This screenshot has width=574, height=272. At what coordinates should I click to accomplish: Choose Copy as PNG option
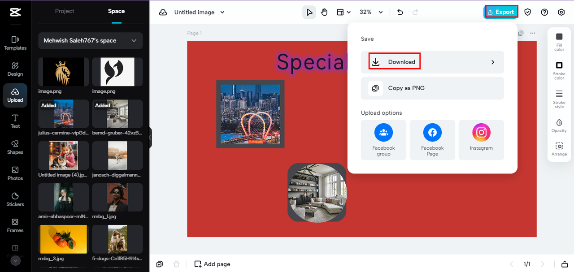[432, 88]
